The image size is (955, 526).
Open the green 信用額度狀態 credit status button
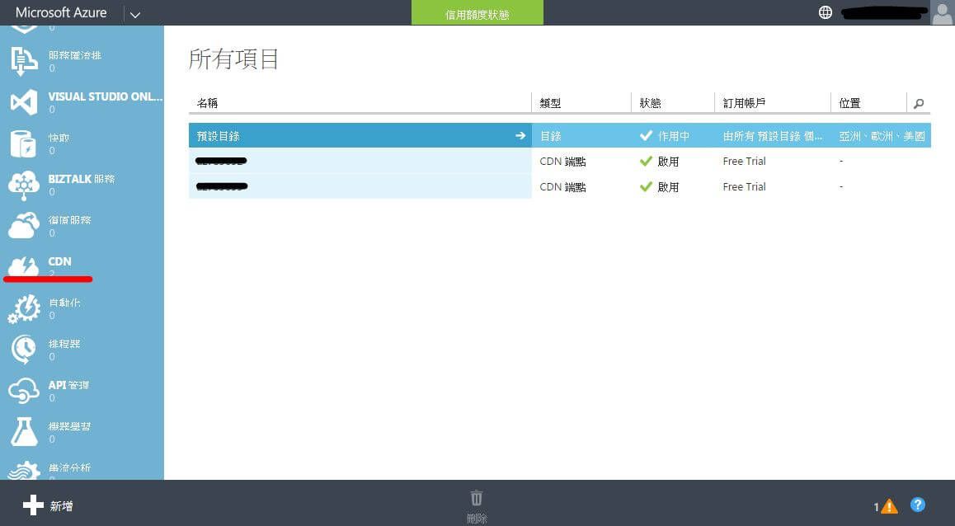(x=477, y=13)
